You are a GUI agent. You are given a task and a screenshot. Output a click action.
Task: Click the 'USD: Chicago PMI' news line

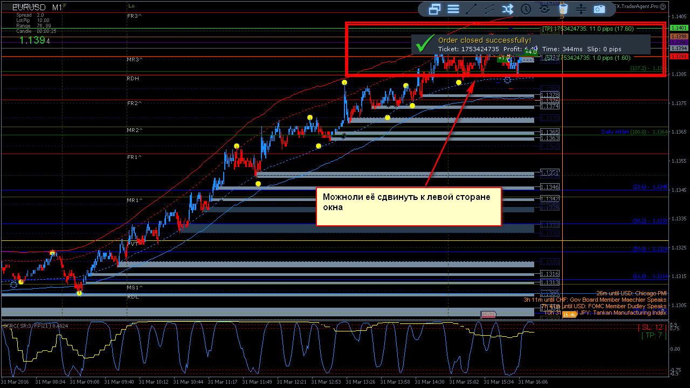click(x=631, y=293)
